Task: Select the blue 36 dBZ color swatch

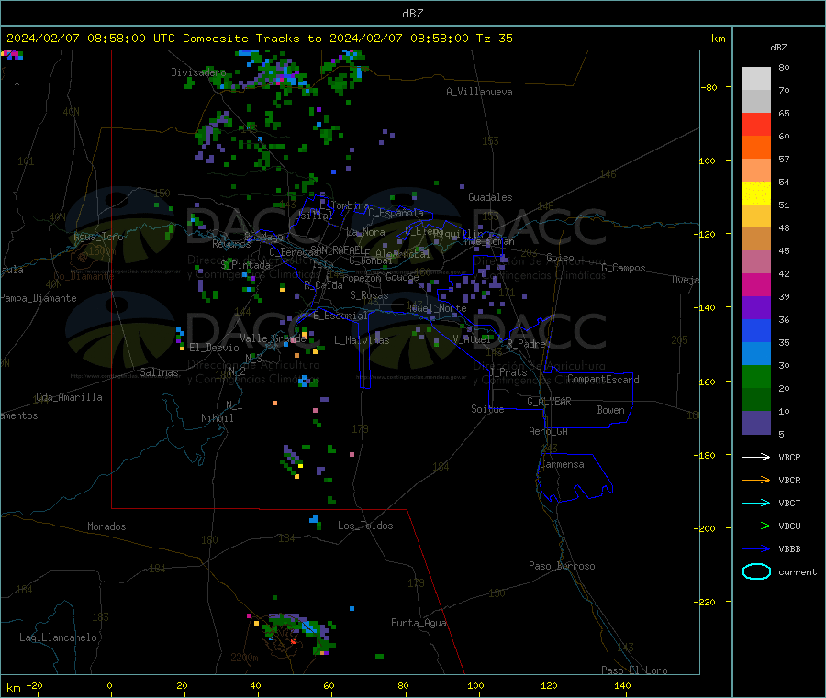Action: pos(756,330)
